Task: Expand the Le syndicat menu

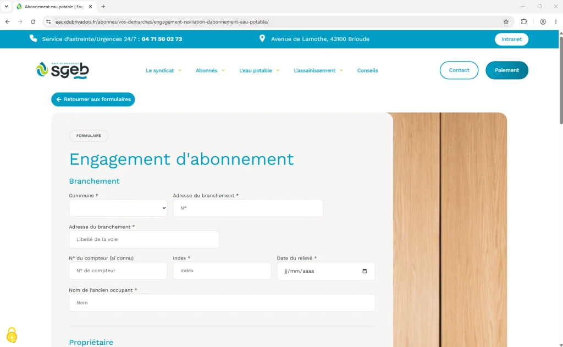Action: 163,70
